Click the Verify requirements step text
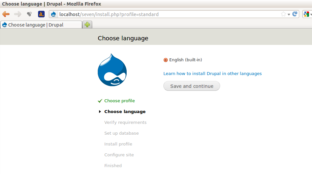This screenshot has height=174, width=312. pos(125,123)
